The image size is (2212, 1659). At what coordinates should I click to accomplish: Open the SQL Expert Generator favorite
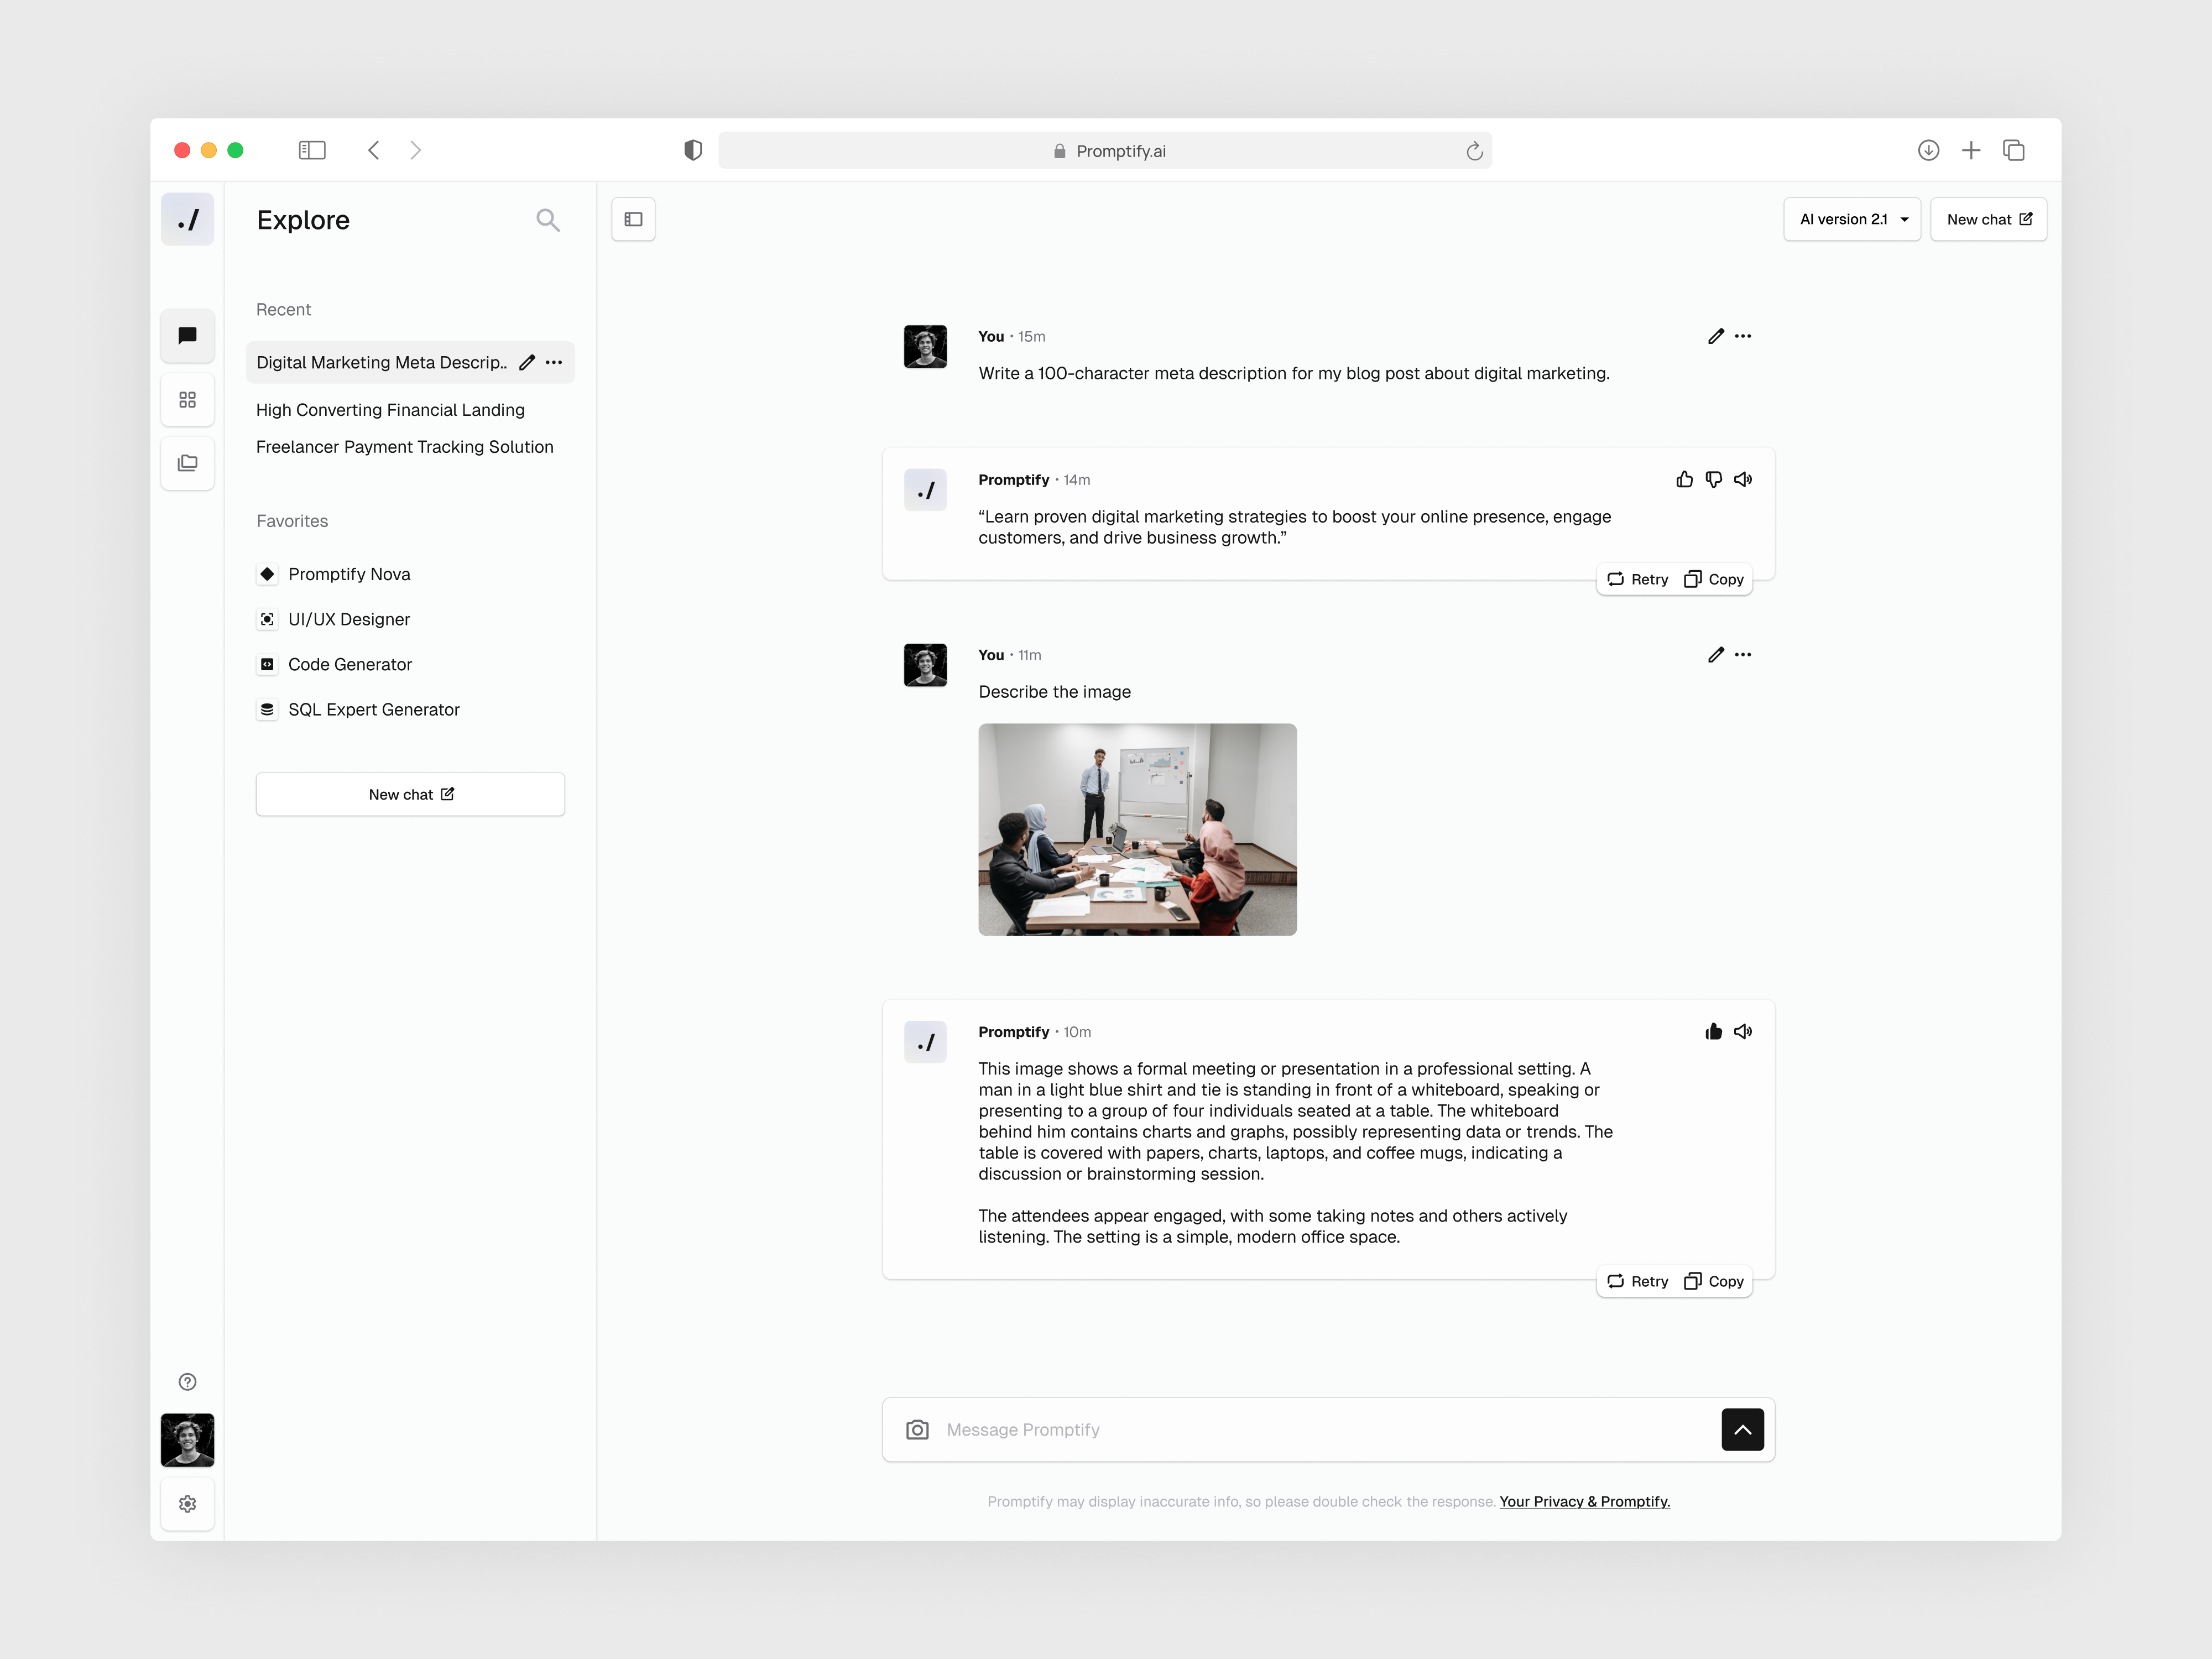pyautogui.click(x=373, y=709)
